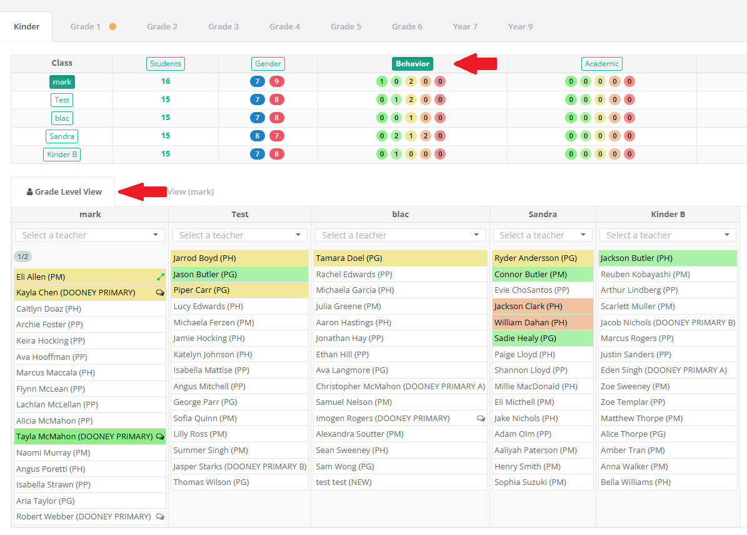Open comment icon next to Tayla McMahon

160,437
